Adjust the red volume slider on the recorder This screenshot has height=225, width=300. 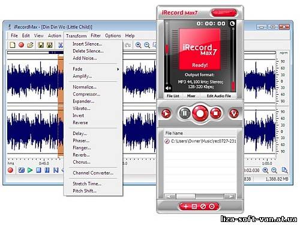167,49
